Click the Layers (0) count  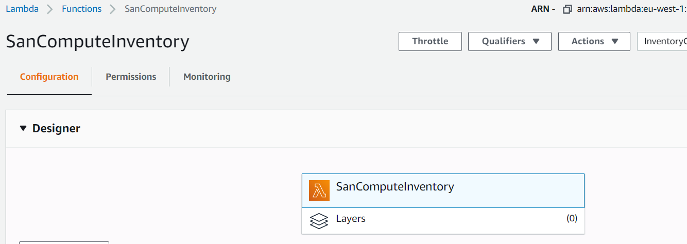point(572,218)
